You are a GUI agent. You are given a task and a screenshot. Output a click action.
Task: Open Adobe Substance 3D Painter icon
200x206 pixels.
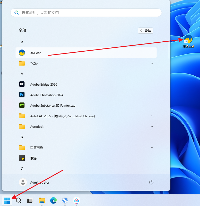coord(22,105)
